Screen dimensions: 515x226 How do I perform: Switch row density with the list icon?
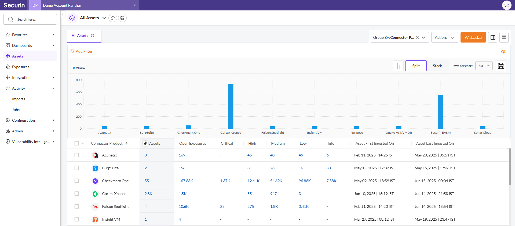(x=504, y=37)
